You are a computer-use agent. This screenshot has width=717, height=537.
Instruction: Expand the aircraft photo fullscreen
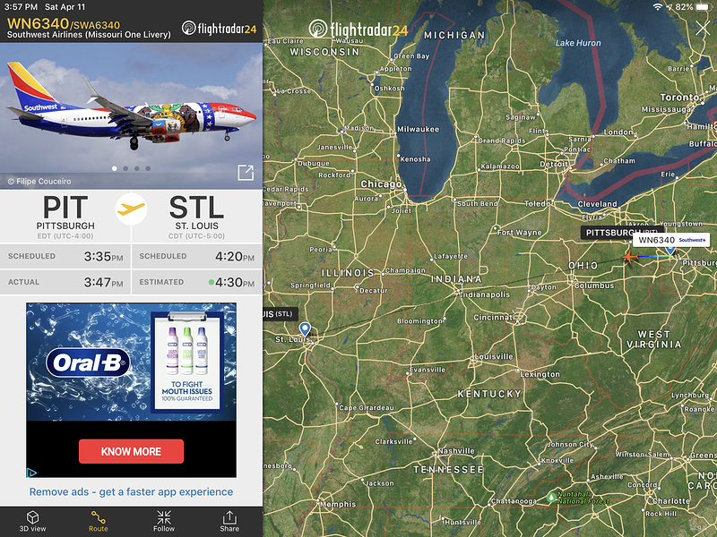tap(246, 173)
